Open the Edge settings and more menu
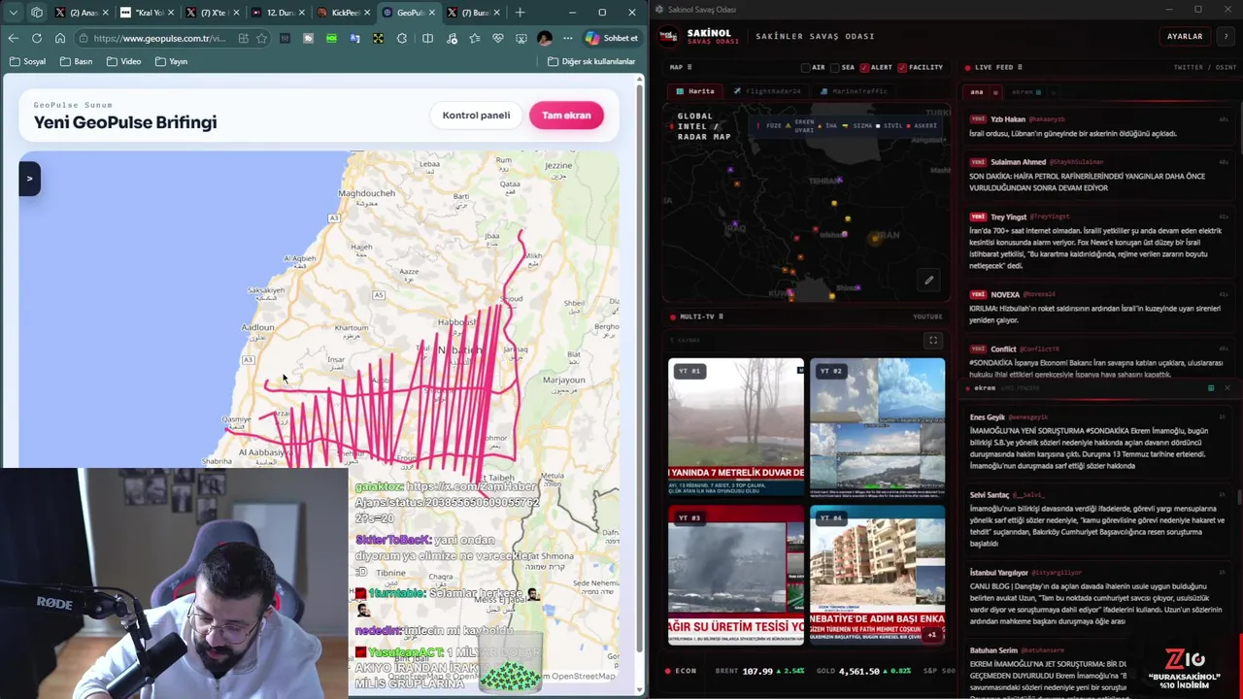The height and width of the screenshot is (699, 1243). (x=568, y=38)
